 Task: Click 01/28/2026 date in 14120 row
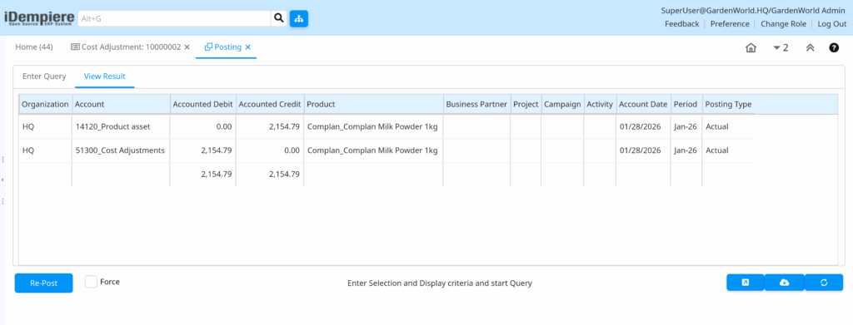[640, 126]
